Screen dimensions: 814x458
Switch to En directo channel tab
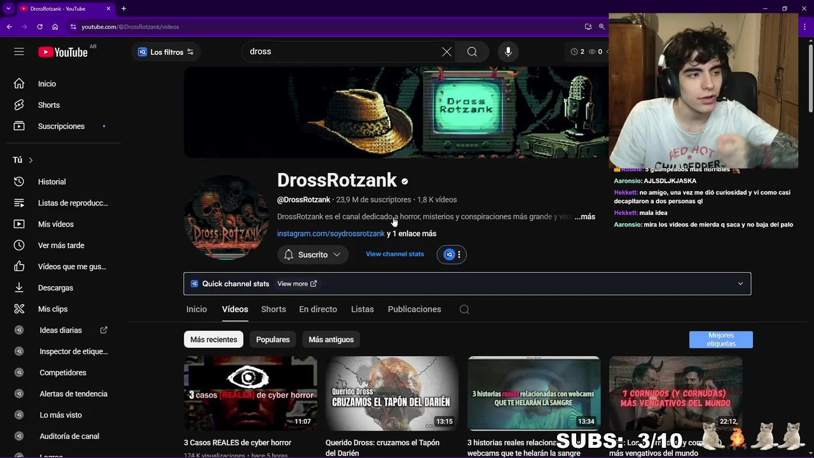318,309
